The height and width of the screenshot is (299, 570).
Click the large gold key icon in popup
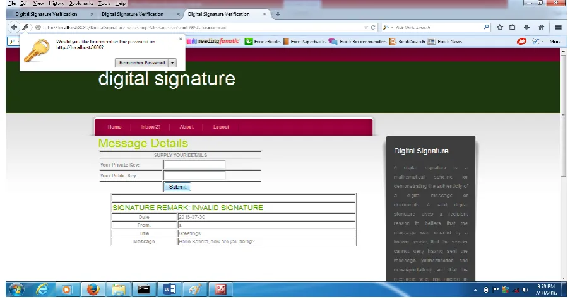coord(37,50)
